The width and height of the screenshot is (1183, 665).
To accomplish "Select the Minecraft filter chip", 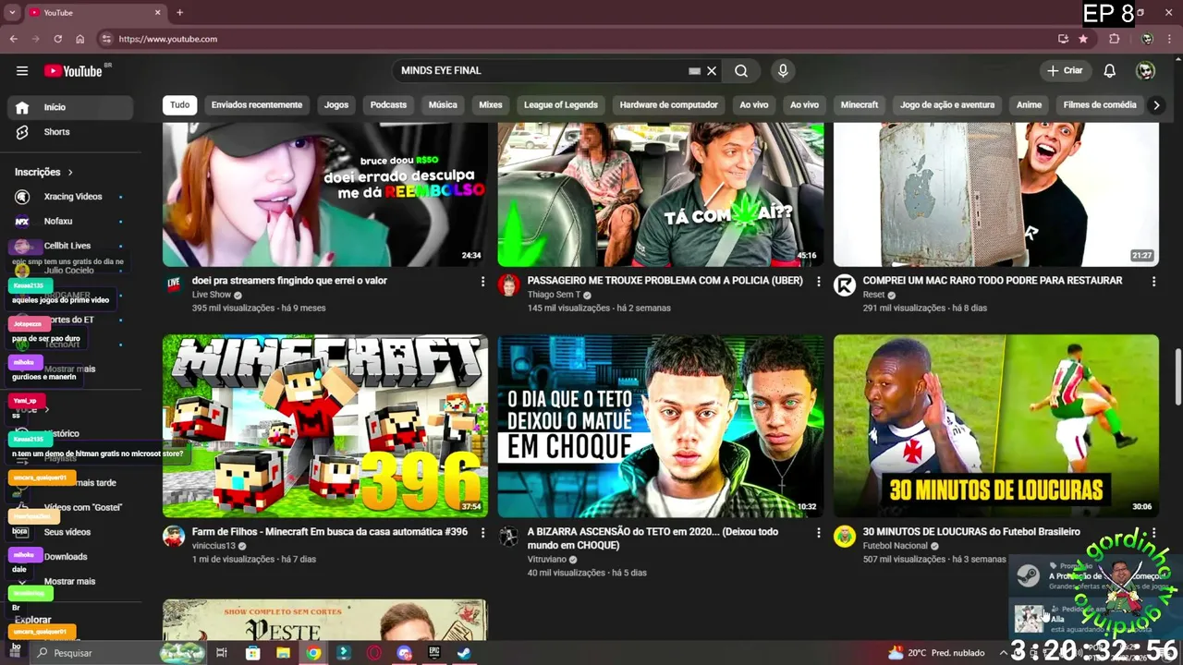I will (x=860, y=105).
